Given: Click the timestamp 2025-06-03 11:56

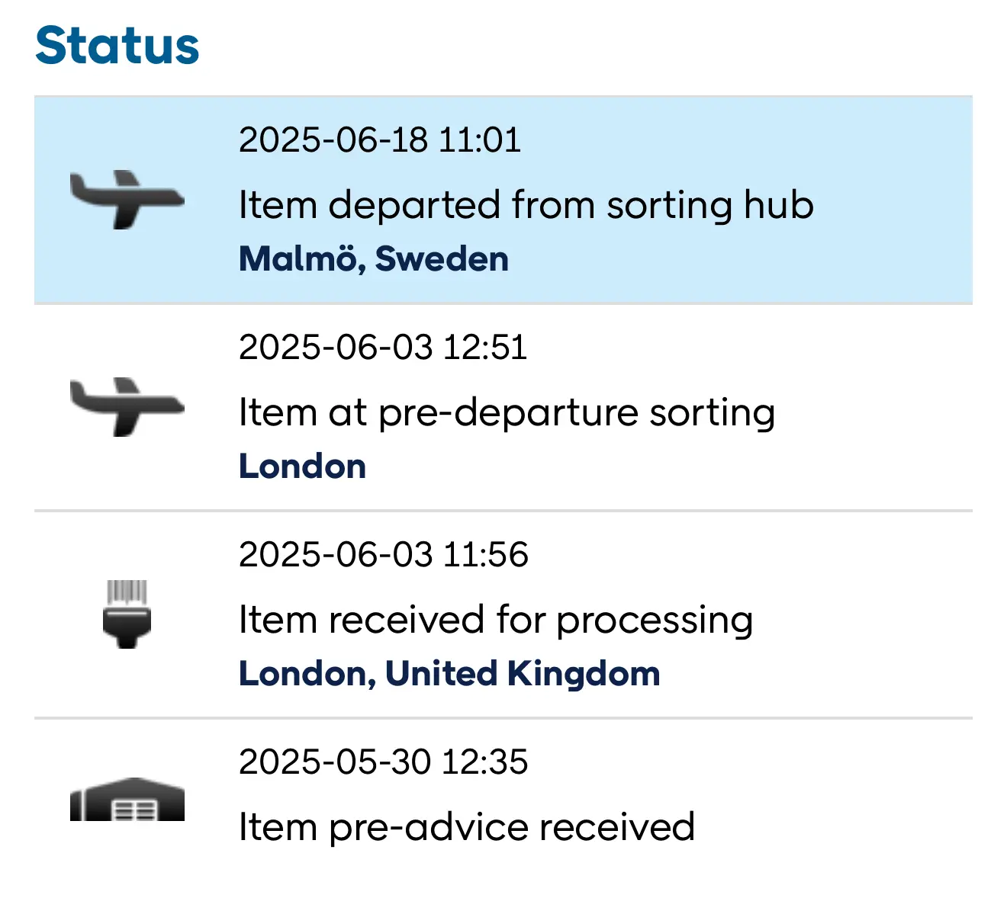Looking at the screenshot, I should [384, 555].
